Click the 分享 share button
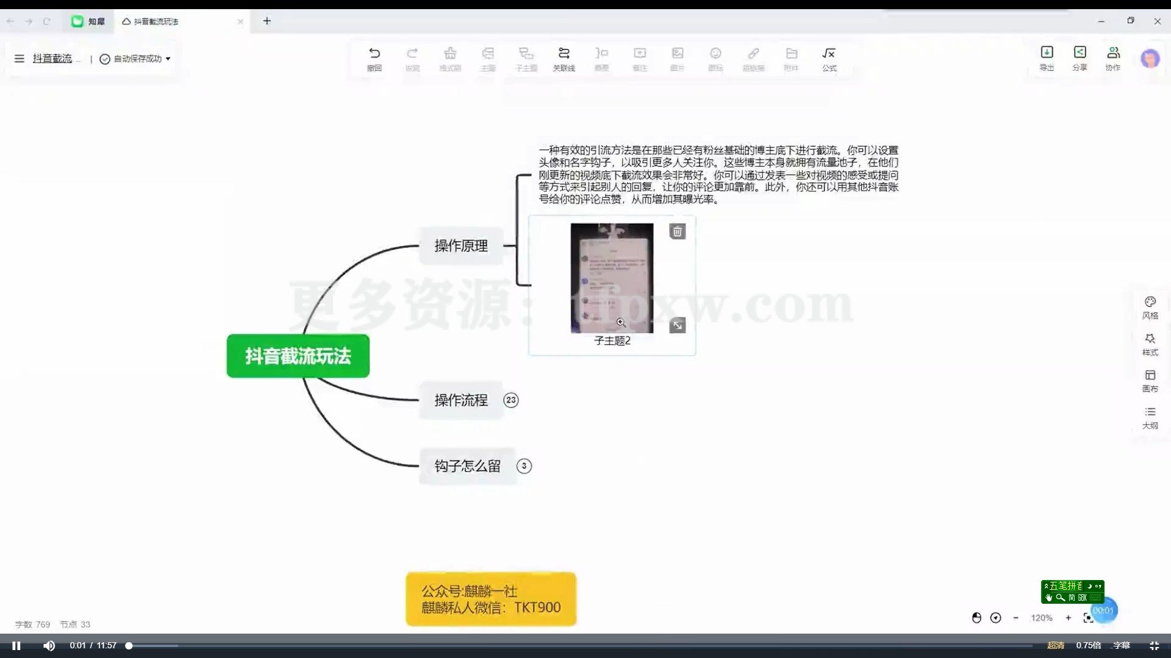The height and width of the screenshot is (658, 1171). point(1079,58)
